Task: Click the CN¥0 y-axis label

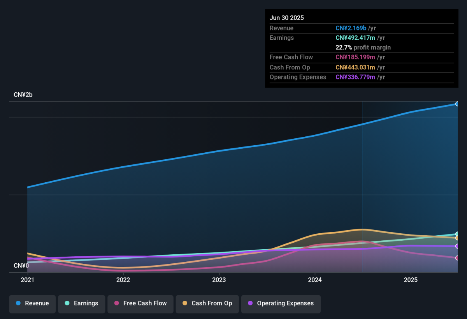Action: tap(21, 266)
